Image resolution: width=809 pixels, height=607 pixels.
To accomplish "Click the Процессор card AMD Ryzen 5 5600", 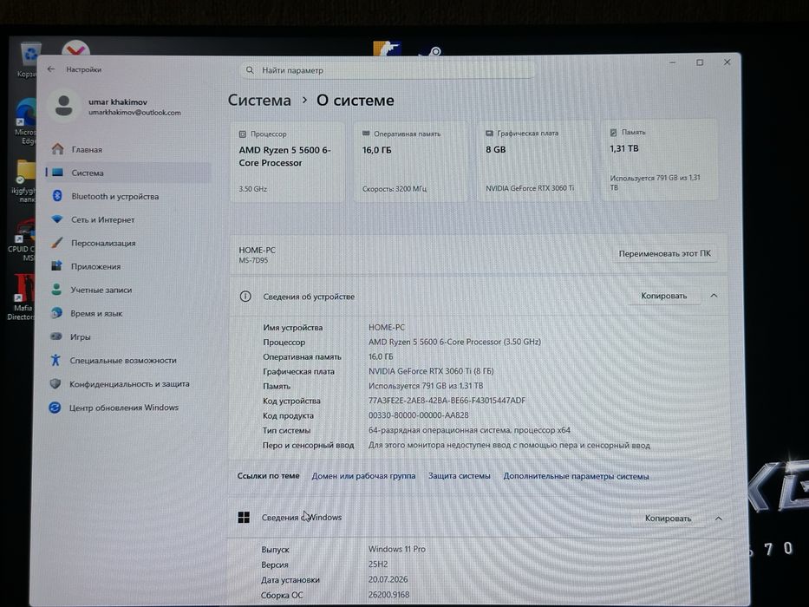I will point(287,161).
